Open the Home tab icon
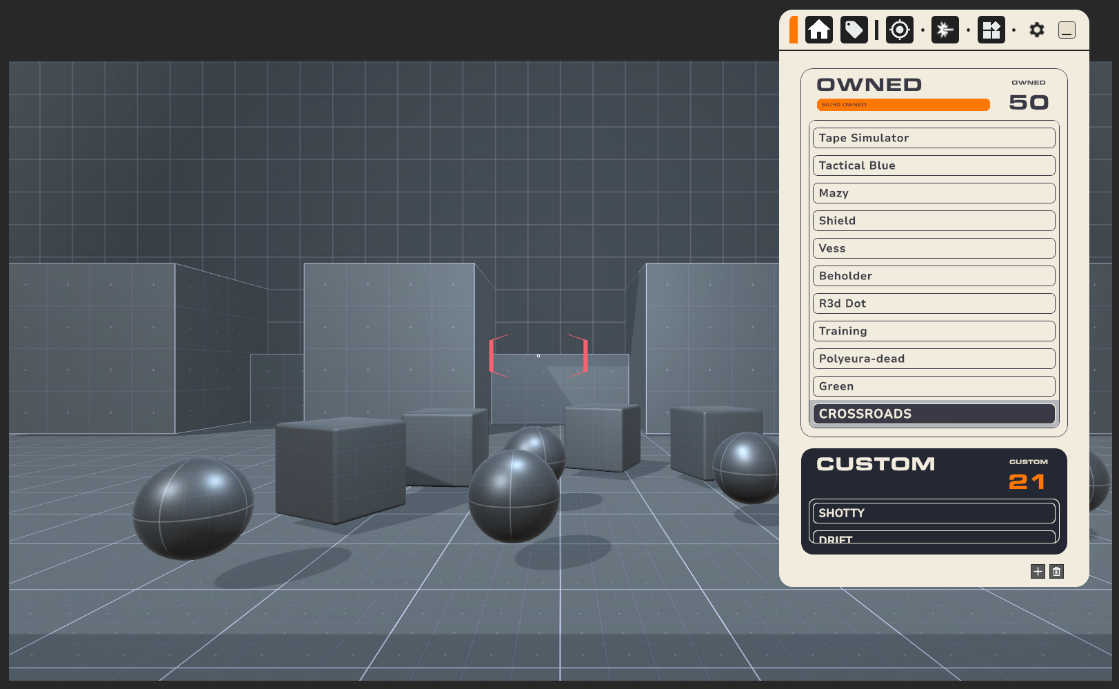Image resolution: width=1119 pixels, height=689 pixels. coord(819,30)
